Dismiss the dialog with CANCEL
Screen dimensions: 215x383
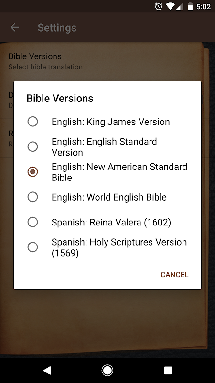(x=174, y=274)
